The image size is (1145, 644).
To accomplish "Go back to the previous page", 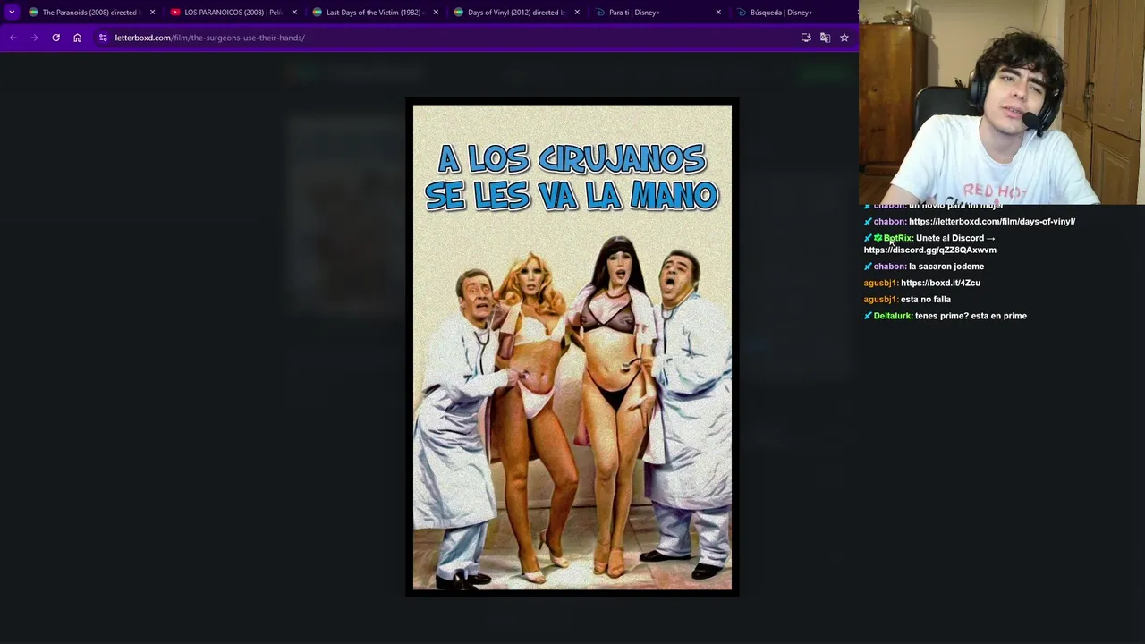I will pos(13,38).
